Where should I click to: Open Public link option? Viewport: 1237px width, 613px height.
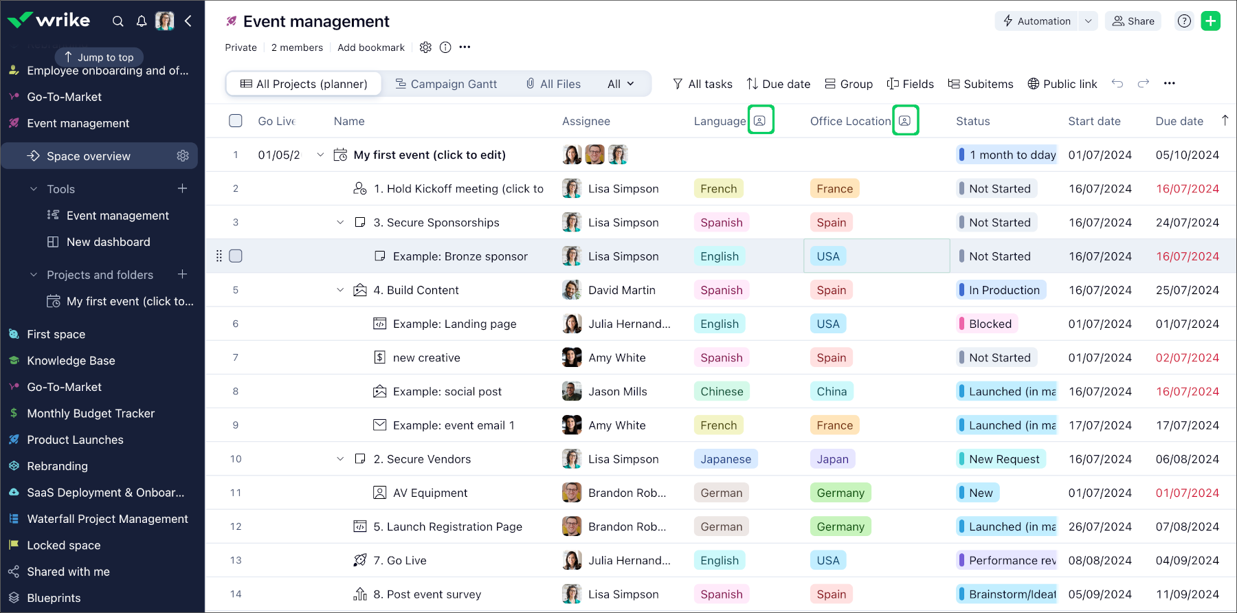(x=1062, y=84)
